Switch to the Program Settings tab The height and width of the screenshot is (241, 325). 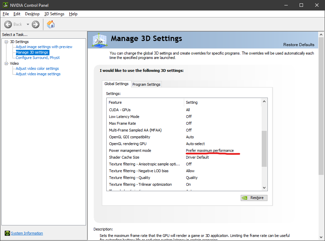146,84
